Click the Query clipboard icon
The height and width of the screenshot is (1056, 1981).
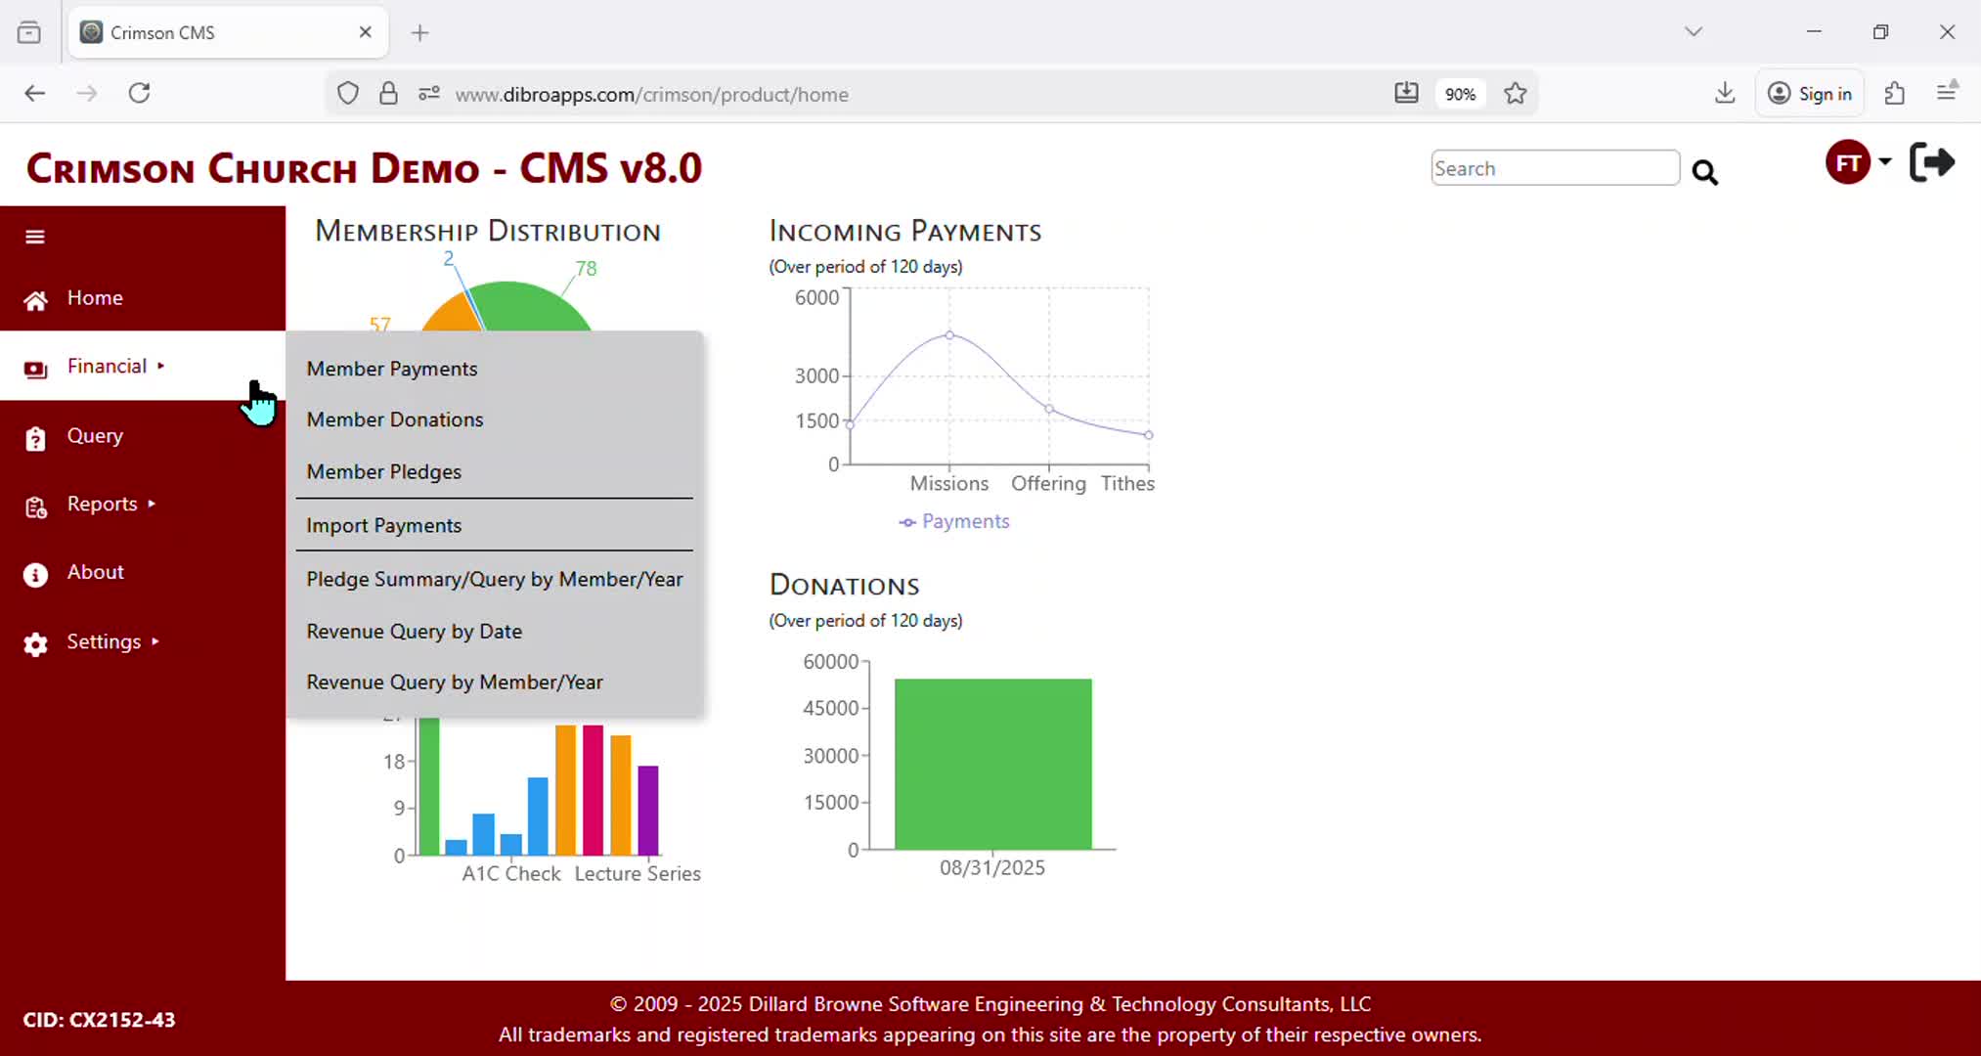35,439
